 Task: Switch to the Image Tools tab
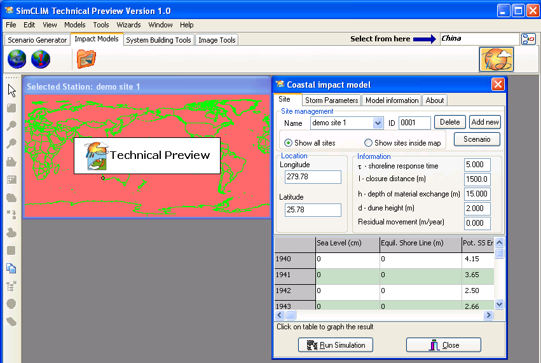point(217,40)
